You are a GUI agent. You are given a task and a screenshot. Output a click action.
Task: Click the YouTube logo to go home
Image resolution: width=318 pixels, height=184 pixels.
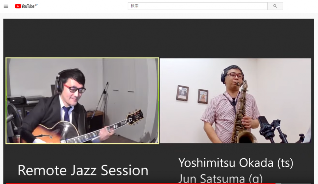click(25, 6)
